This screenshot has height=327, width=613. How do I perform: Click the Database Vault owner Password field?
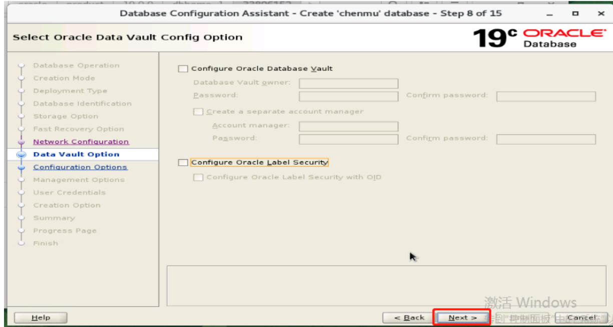[x=348, y=96]
